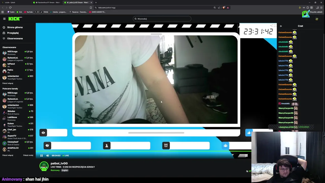Screen dimensions: 325x183
Task: Go back in browser history
Action: pos(3,8)
